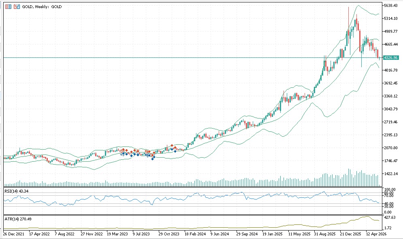Image resolution: width=403 pixels, height=239 pixels.
Task: Click the 5314.10 price scale value
Action: [x=391, y=19]
